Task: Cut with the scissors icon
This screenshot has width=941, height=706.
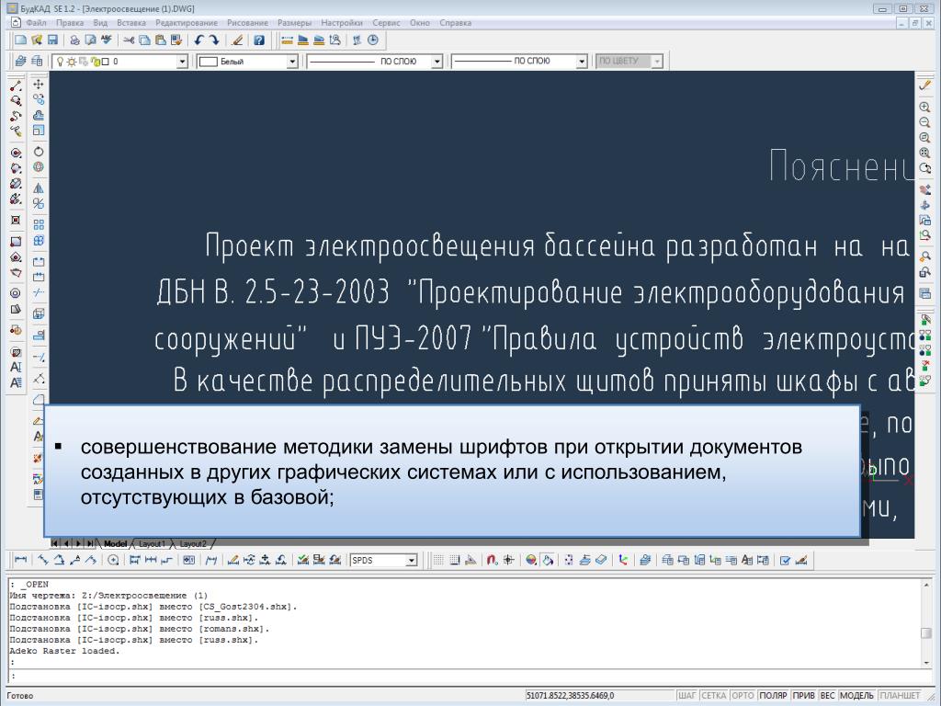Action: point(129,40)
